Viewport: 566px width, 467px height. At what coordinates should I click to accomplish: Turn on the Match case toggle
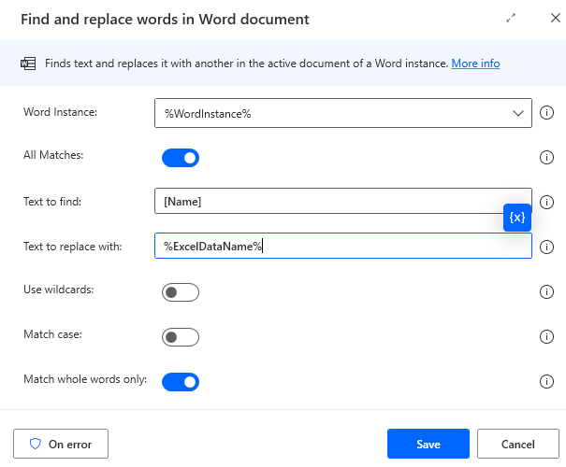[181, 337]
